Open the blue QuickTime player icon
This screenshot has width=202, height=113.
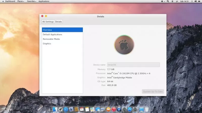click(x=119, y=109)
